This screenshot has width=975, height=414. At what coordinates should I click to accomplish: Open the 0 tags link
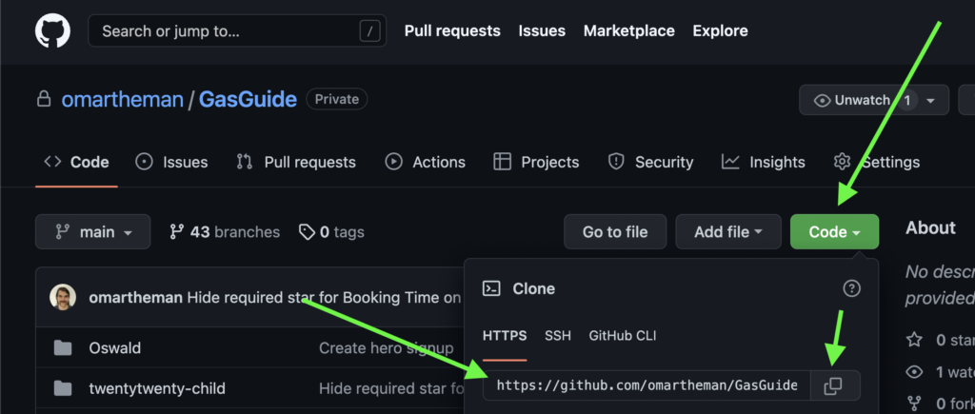[331, 232]
